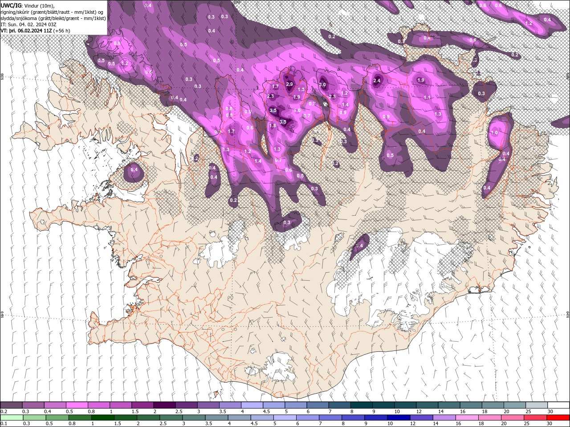Click the 30 label under the lower legend row

tap(550, 424)
